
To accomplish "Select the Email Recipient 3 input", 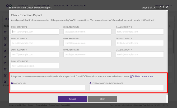I will 139,32.
